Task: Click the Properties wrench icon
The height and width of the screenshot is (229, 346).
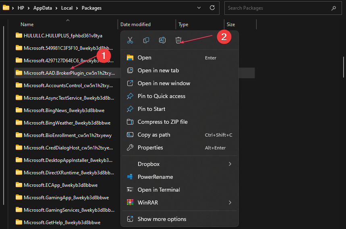Action: tap(130, 147)
